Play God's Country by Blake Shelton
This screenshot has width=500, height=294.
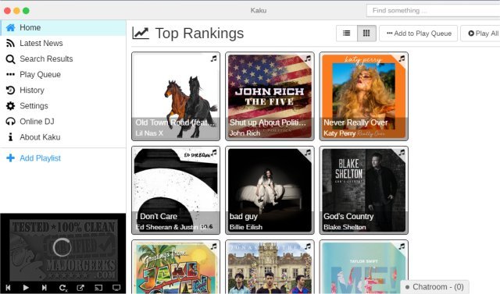coord(364,190)
